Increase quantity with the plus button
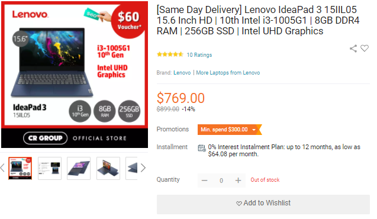The width and height of the screenshot is (377, 219). [238, 181]
